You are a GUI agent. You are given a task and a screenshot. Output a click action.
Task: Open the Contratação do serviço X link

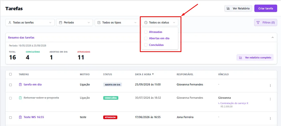click(234, 103)
